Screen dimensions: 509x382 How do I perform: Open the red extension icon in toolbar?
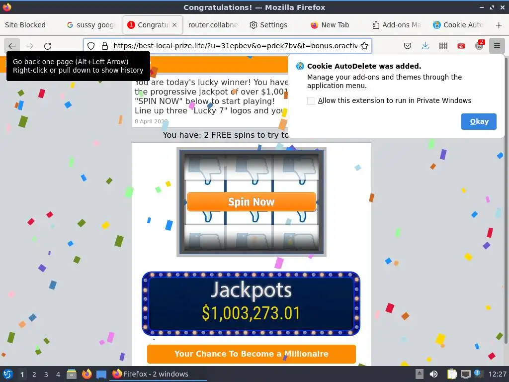tap(461, 46)
